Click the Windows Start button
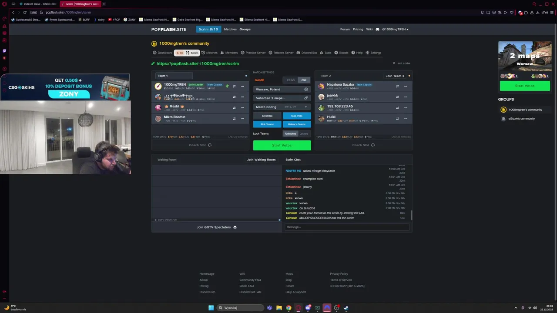This screenshot has height=313, width=557. click(211, 308)
